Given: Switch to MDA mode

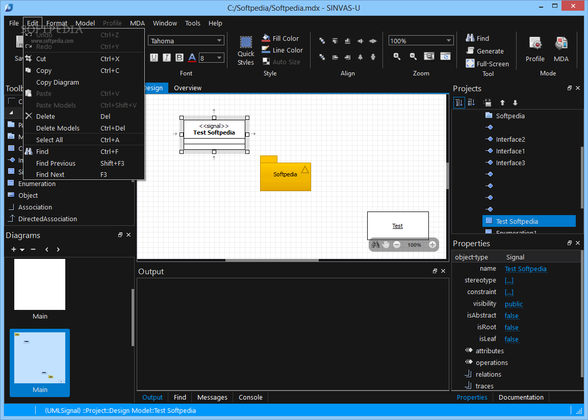Looking at the screenshot, I should click(x=561, y=49).
